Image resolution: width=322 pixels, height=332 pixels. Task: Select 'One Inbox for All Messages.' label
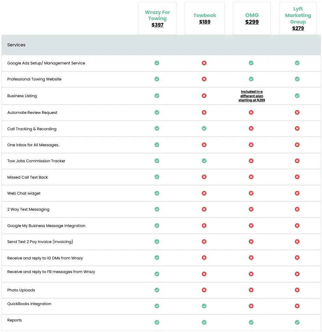(x=33, y=145)
